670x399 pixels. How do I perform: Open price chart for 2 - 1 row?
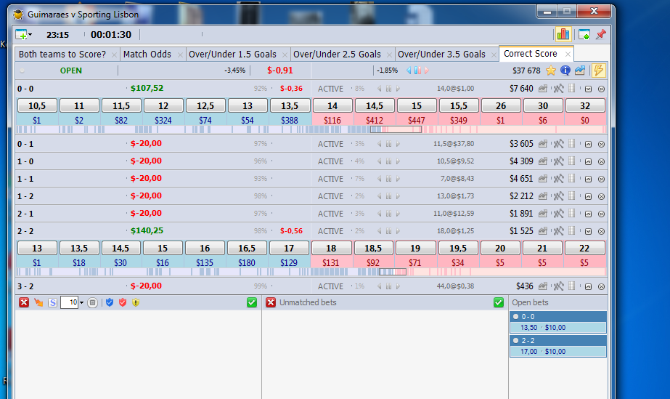pos(543,214)
